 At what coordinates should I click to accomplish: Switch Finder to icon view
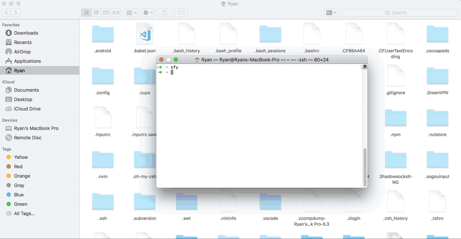point(87,13)
